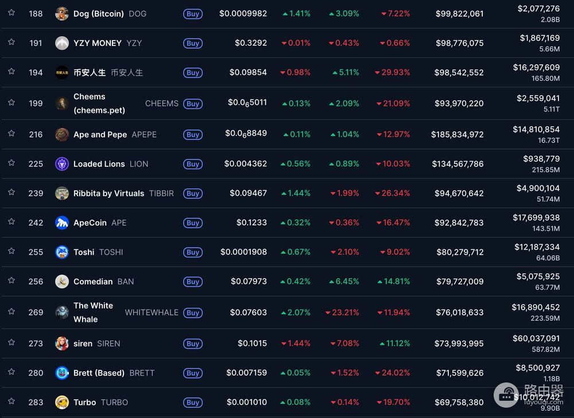Star the Cheems row

[x=11, y=103]
